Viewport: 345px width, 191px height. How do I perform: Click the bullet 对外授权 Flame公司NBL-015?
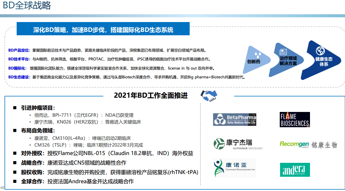coord(107,153)
